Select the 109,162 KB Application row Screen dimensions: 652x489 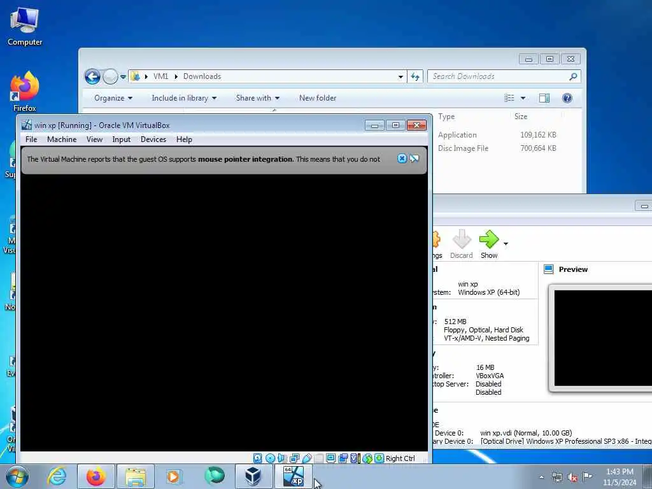(497, 135)
